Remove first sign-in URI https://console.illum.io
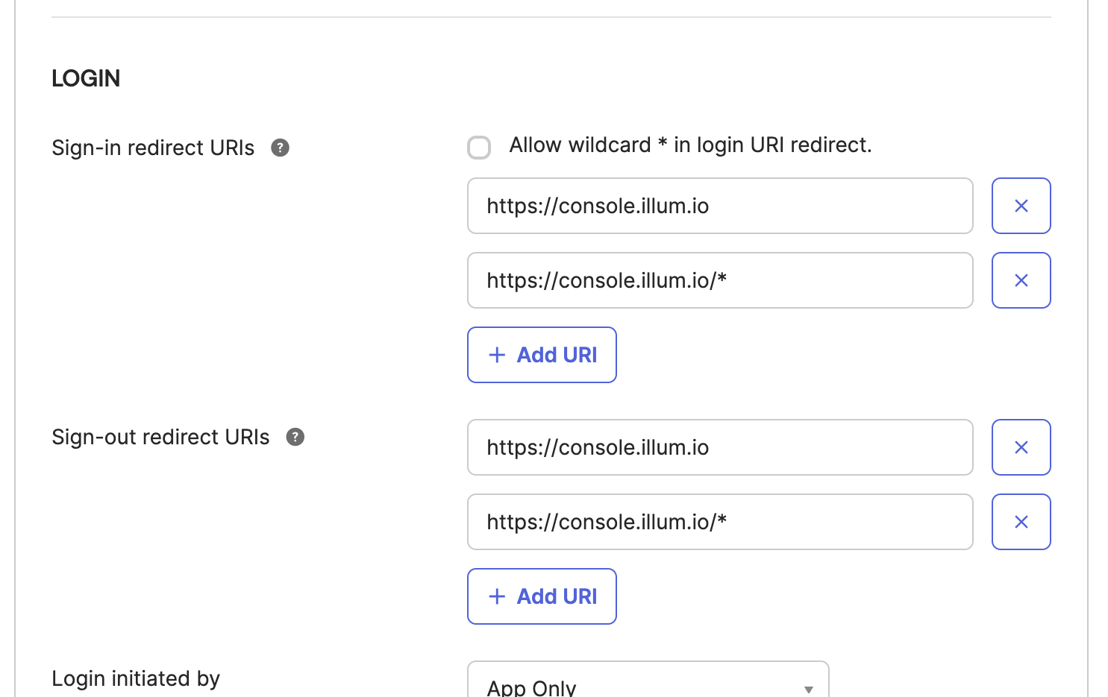Viewport: 1108px width, 697px height. [1021, 206]
